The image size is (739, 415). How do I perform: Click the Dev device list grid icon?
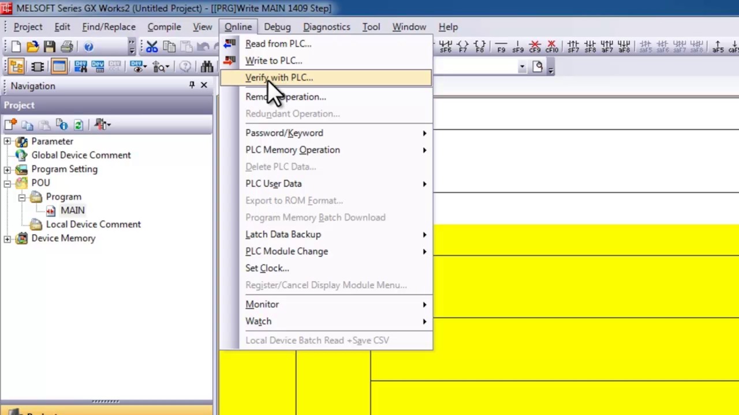pos(98,67)
